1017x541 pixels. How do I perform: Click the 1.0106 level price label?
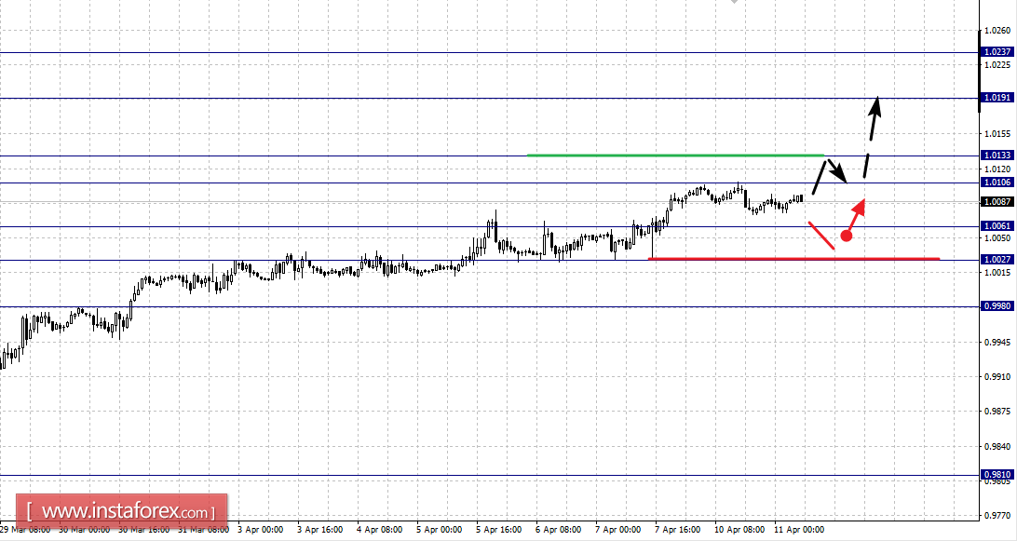click(997, 183)
